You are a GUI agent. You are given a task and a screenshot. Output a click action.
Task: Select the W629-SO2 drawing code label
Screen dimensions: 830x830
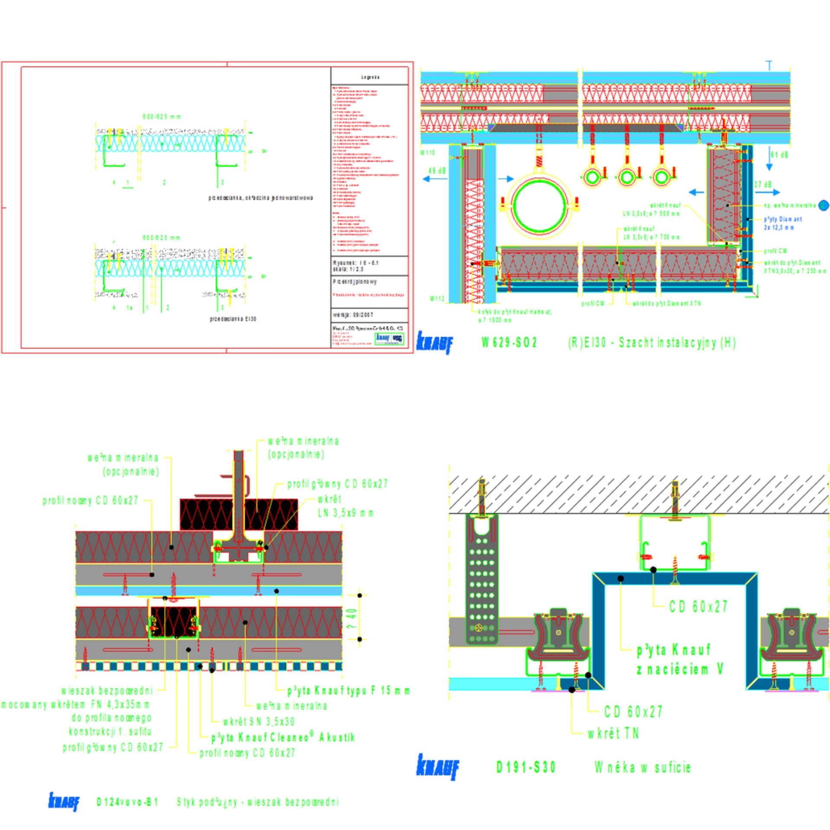click(509, 343)
